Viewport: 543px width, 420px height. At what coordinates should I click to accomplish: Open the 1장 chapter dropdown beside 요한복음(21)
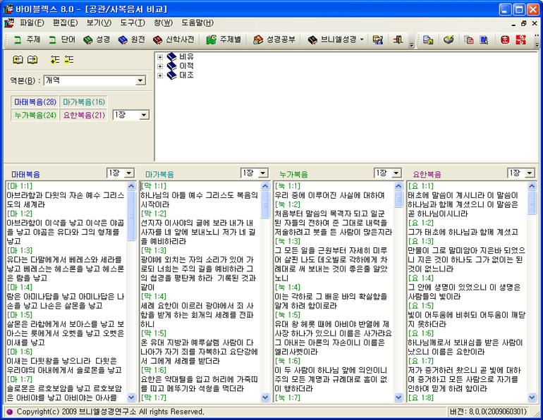tap(145, 115)
